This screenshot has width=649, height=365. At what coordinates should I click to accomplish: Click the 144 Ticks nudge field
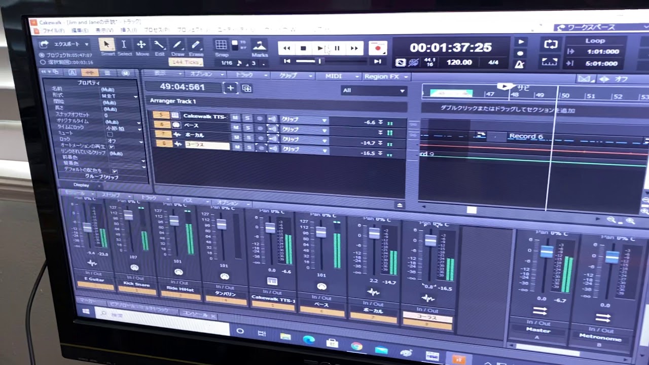click(x=185, y=62)
